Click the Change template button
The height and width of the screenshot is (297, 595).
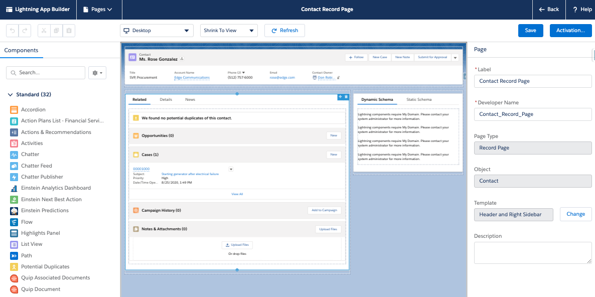575,214
